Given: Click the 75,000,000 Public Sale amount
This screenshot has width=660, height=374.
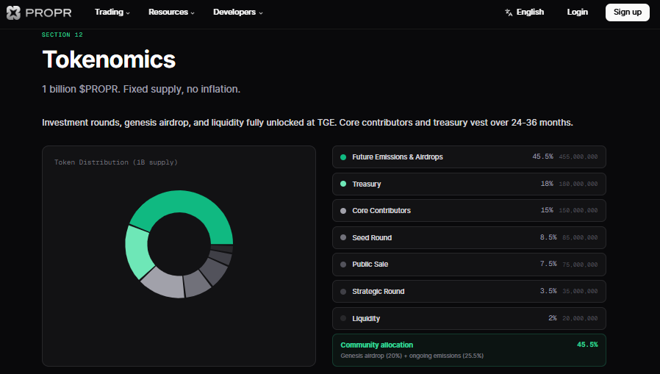Looking at the screenshot, I should 580,265.
